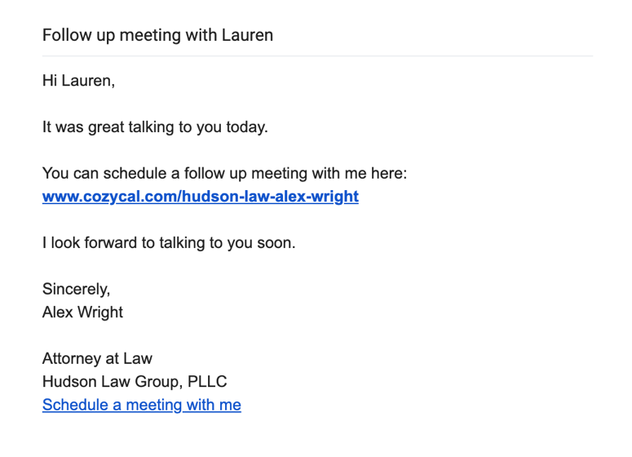Screen dimensions: 632x457
Task: Click the "Attorney at Law" title line
Action: click(x=97, y=358)
